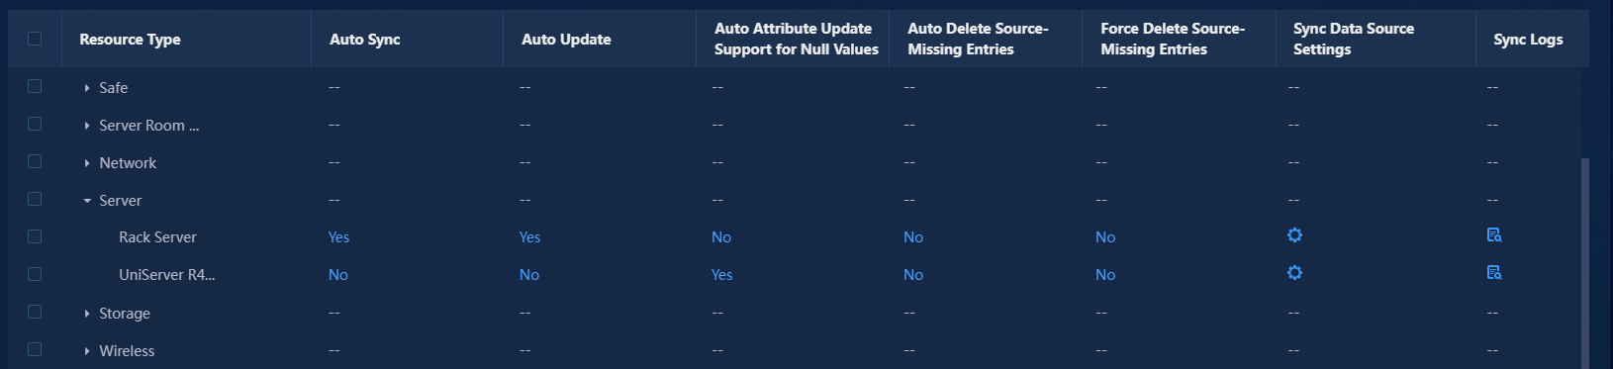Click the Resource Type column header

pyautogui.click(x=130, y=40)
